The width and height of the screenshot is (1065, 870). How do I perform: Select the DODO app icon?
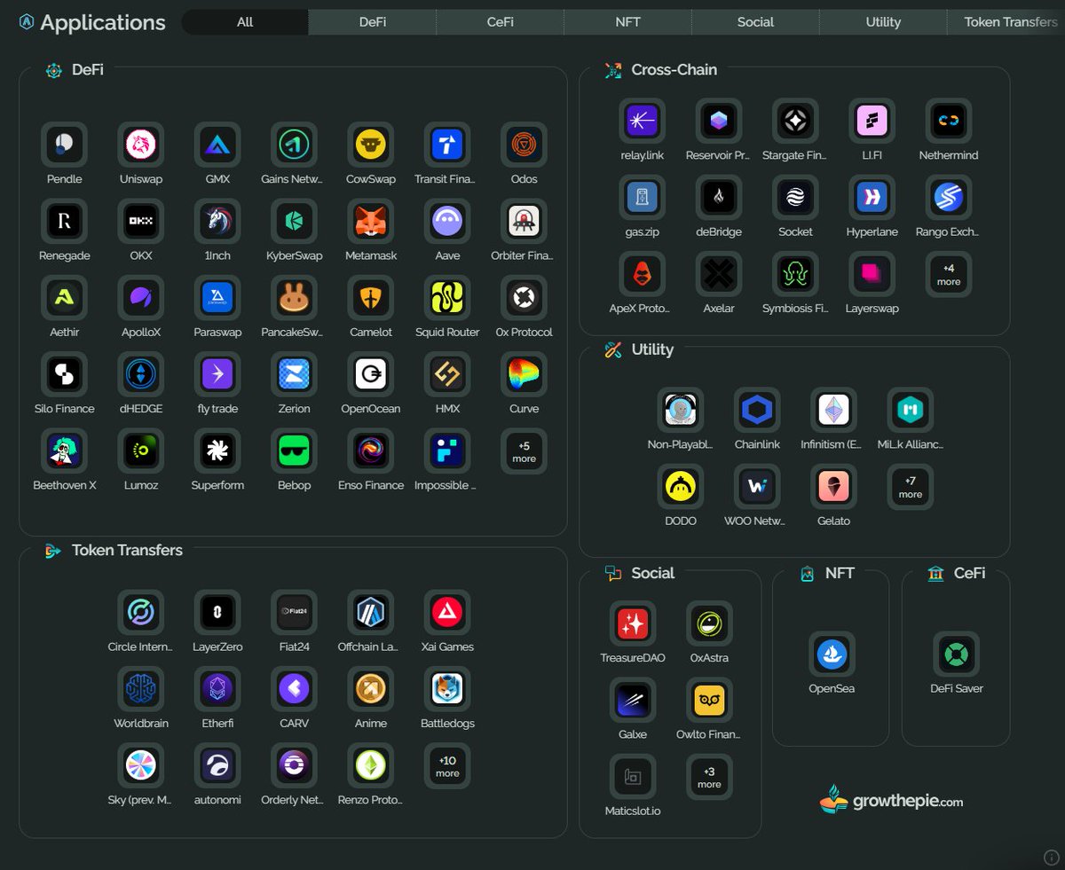tap(681, 486)
